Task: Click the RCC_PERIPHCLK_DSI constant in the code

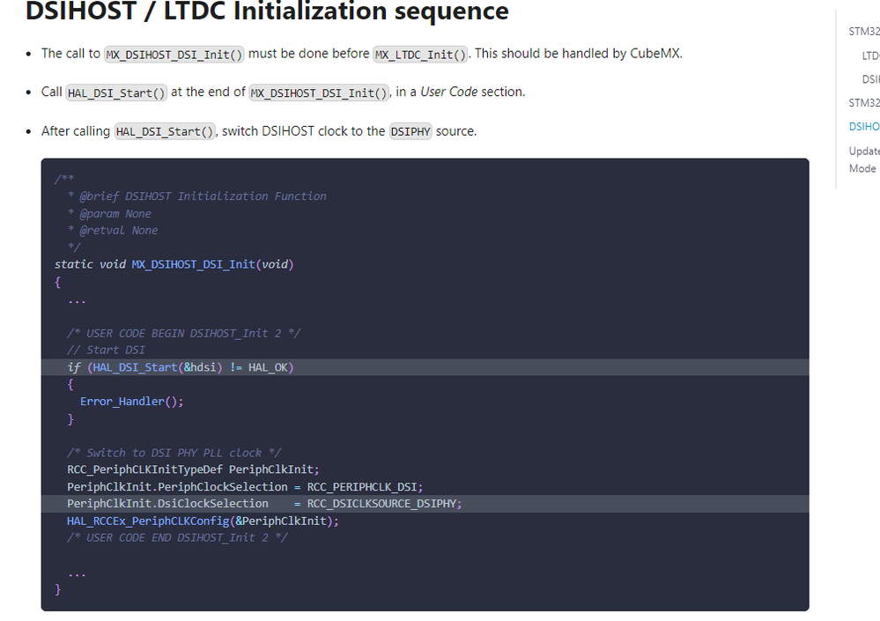Action: [x=365, y=487]
